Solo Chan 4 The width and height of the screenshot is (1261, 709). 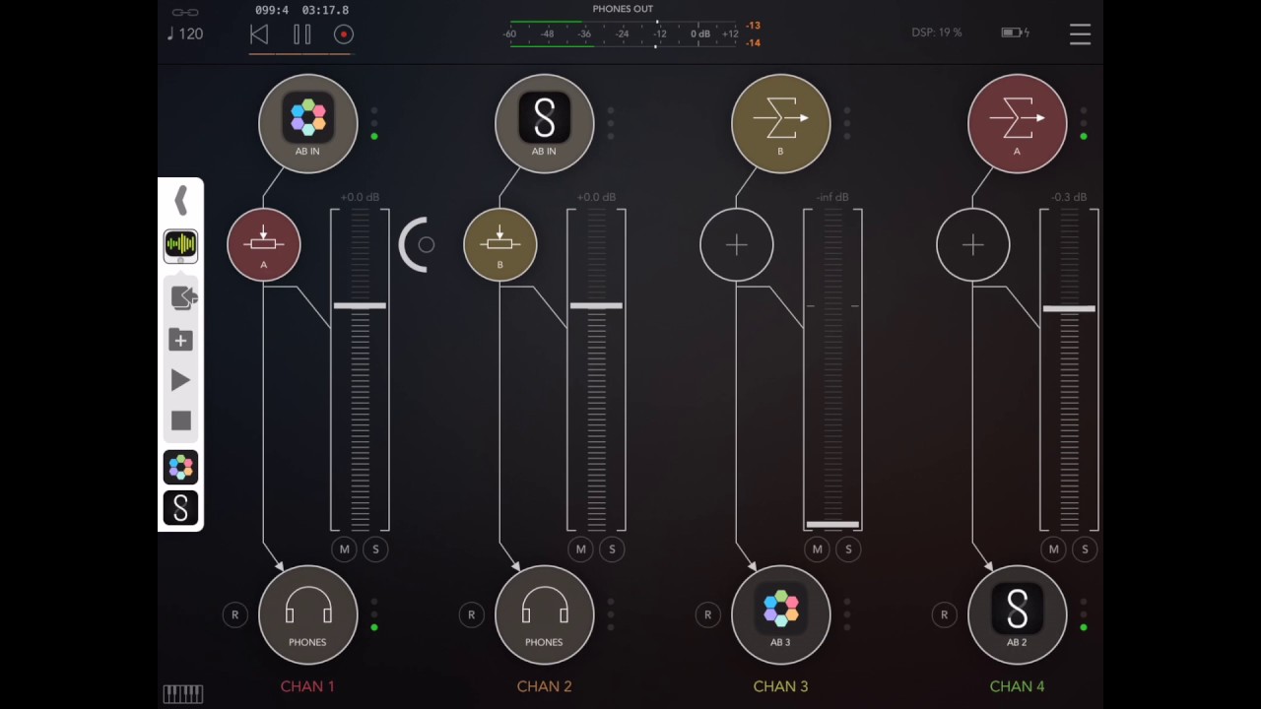pyautogui.click(x=1085, y=549)
